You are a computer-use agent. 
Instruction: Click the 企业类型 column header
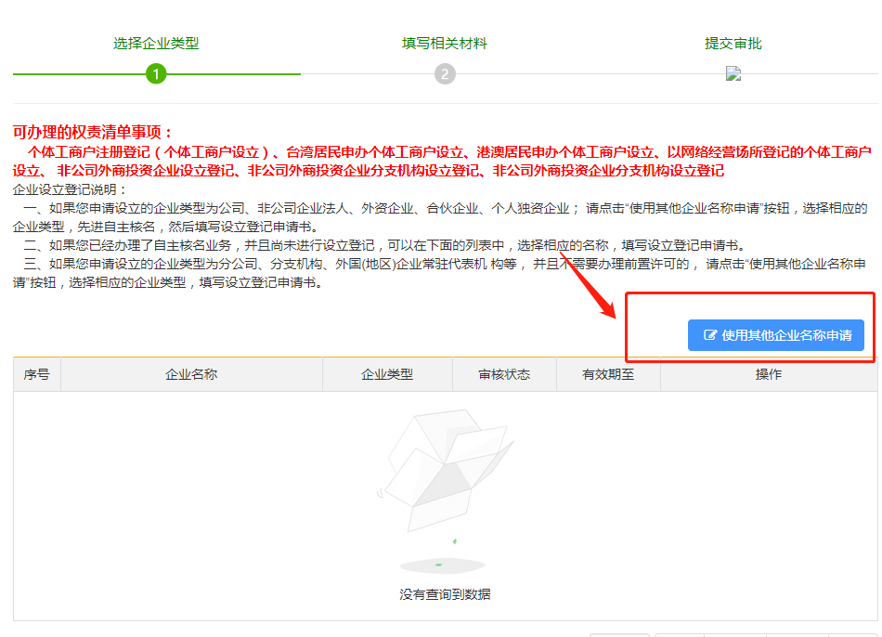[x=387, y=374]
